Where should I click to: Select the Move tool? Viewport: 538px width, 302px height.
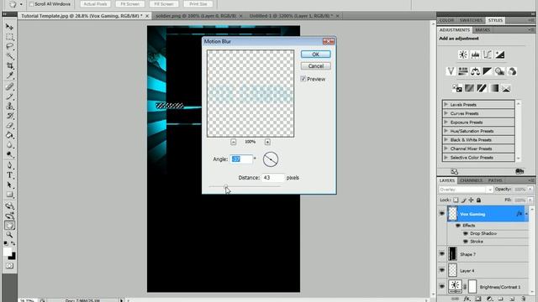[x=9, y=27]
